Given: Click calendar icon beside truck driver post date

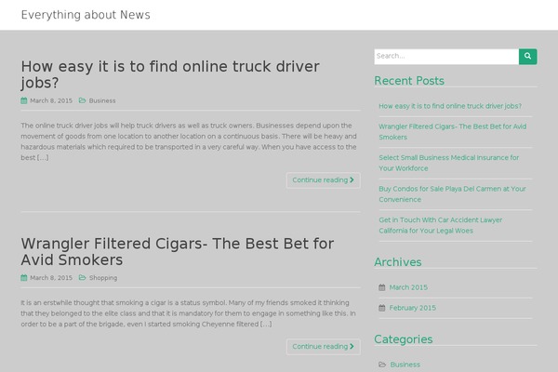Looking at the screenshot, I should pyautogui.click(x=24, y=100).
